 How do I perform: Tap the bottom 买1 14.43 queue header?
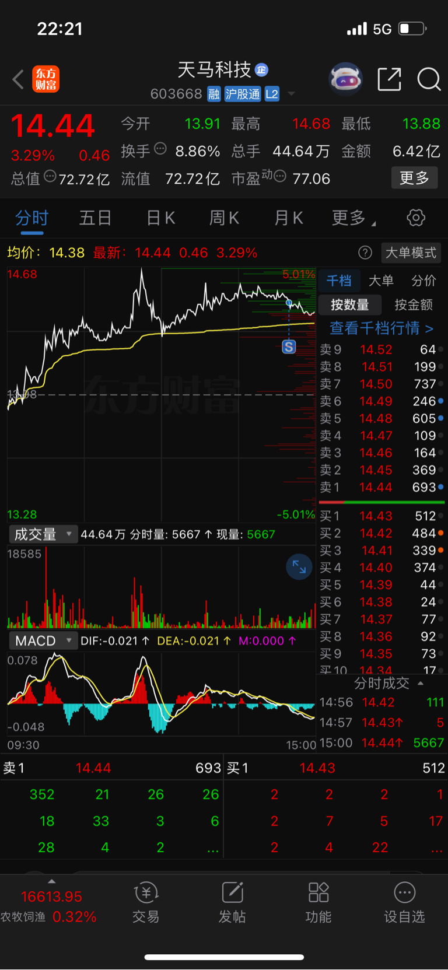336,768
